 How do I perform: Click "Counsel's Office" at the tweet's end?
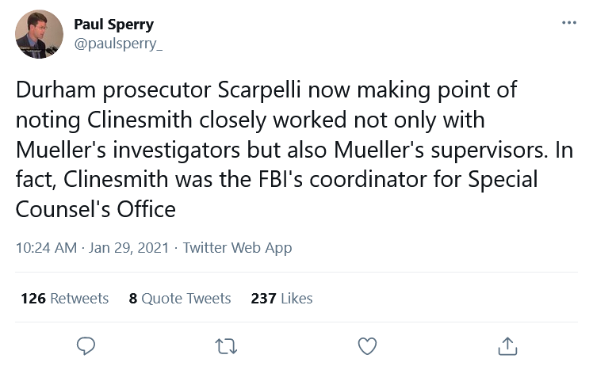[95, 209]
